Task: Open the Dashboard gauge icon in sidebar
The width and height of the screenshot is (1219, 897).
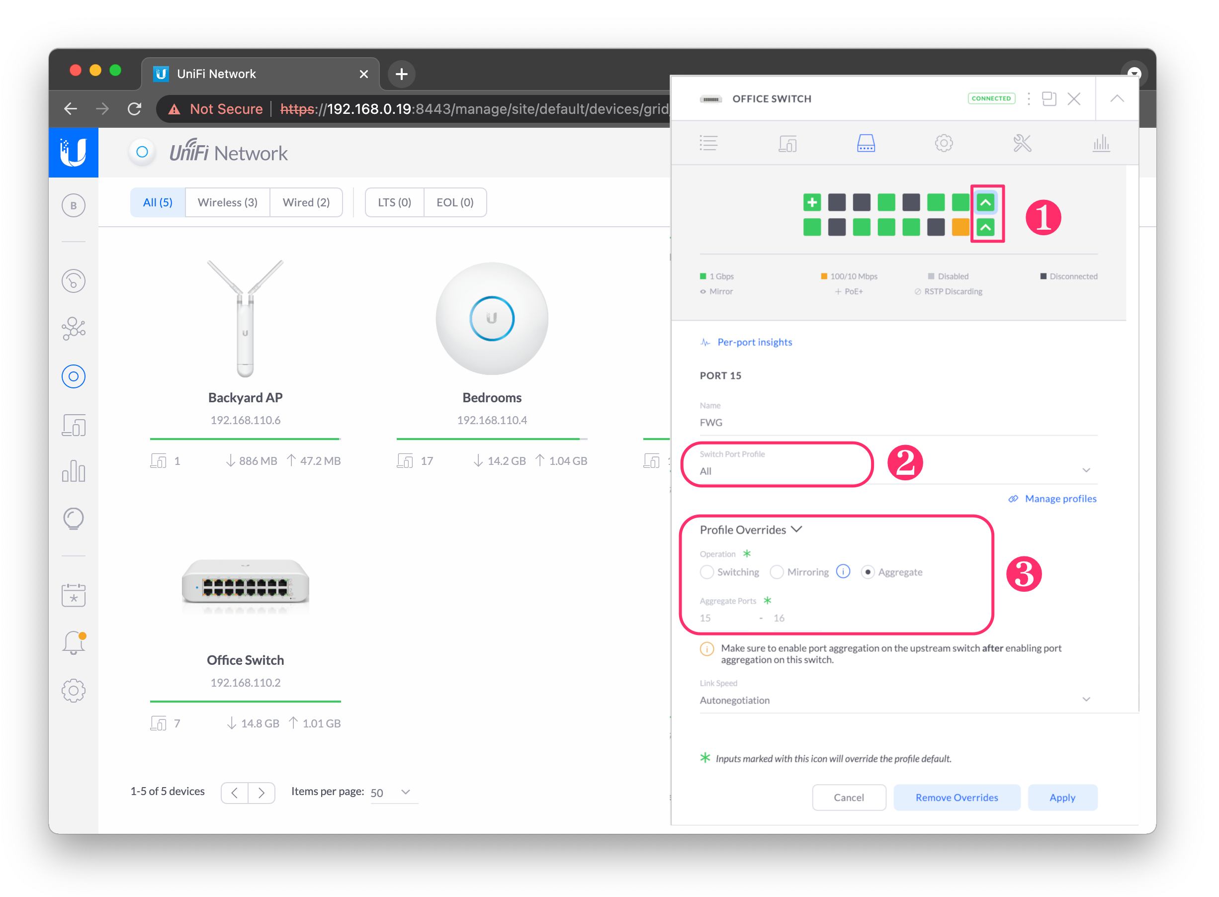Action: (73, 281)
